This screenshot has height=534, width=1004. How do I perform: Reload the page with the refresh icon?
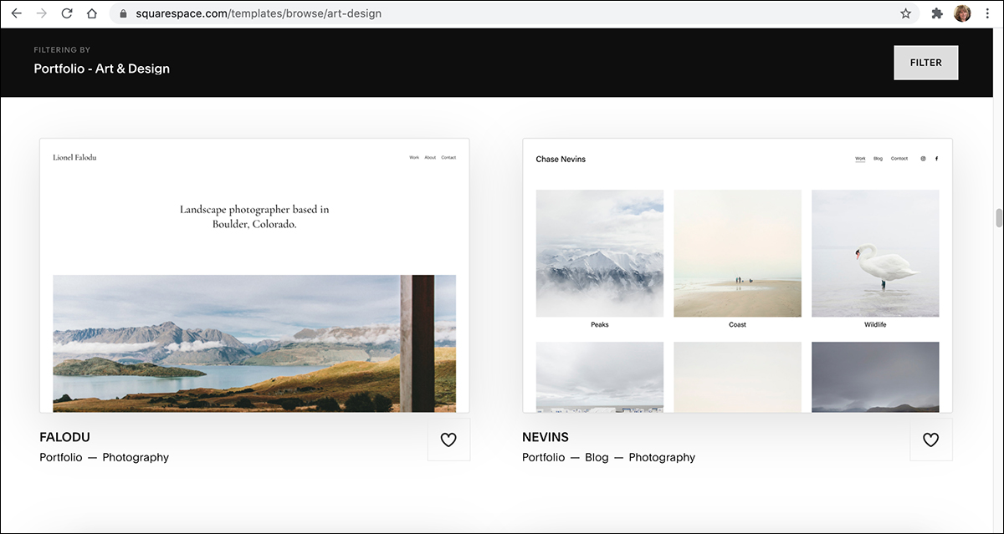[x=66, y=13]
